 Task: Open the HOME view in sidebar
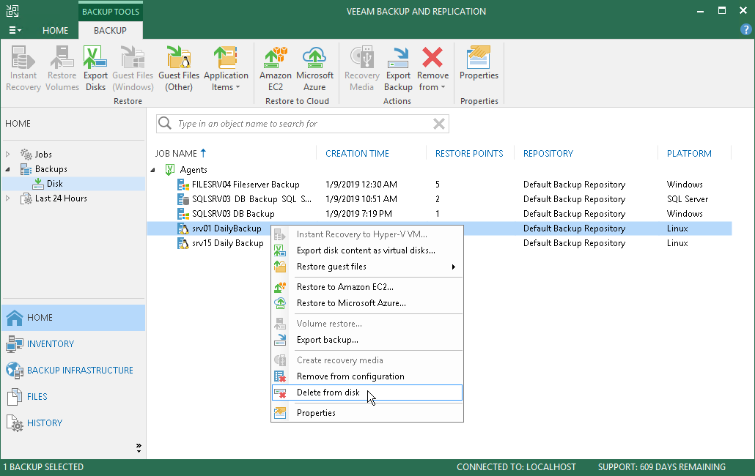pos(73,318)
